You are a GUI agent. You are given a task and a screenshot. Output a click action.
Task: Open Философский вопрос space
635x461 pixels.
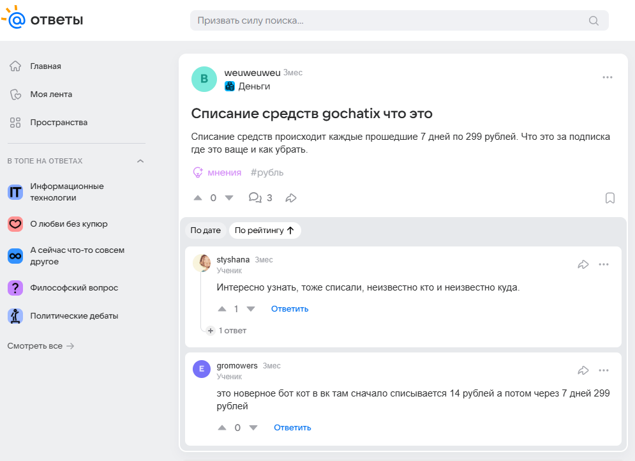point(74,288)
